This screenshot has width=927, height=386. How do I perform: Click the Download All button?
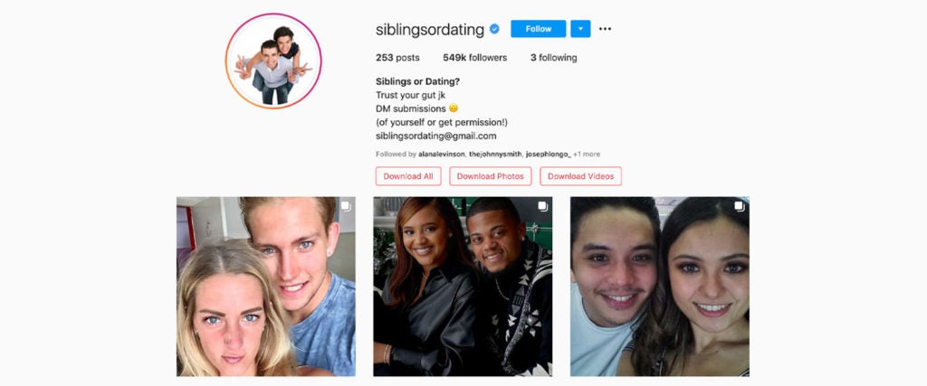[x=408, y=176]
